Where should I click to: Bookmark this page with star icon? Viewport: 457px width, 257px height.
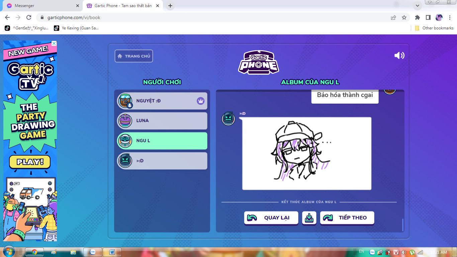[404, 17]
